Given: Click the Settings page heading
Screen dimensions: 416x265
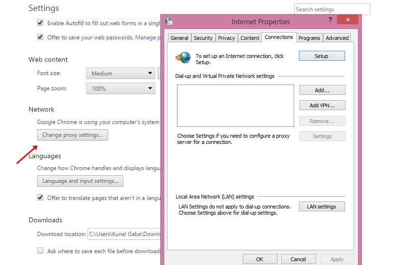Looking at the screenshot, I should [x=44, y=8].
